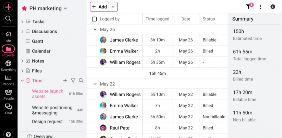Open Website launch assets timesheet
The width and height of the screenshot is (282, 138).
tap(48, 94)
